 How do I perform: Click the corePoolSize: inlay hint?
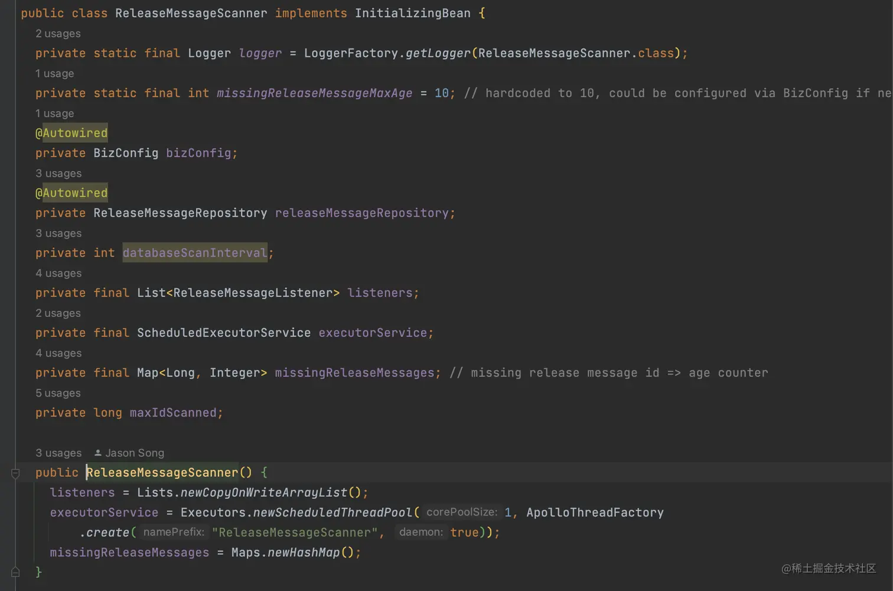click(x=462, y=512)
